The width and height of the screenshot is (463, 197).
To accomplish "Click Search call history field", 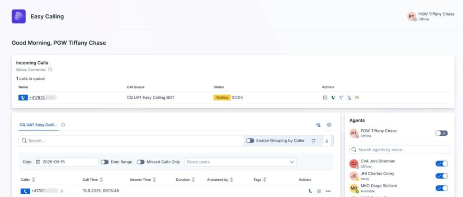I will 131,141.
